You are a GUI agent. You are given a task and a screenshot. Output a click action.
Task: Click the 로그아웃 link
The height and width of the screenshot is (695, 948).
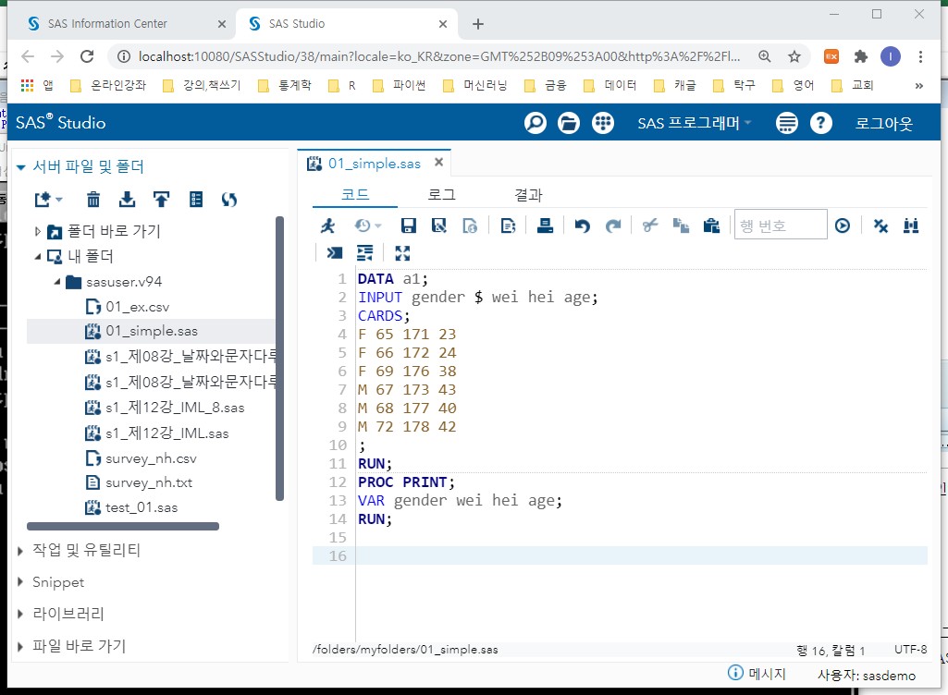[883, 123]
